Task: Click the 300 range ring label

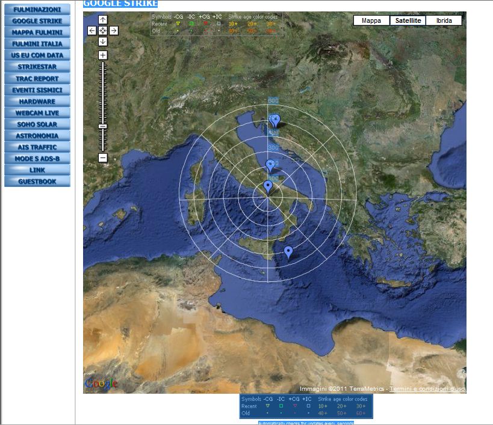Action: coord(273,147)
